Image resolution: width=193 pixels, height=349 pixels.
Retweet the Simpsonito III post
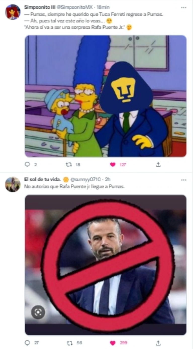tap(69, 165)
